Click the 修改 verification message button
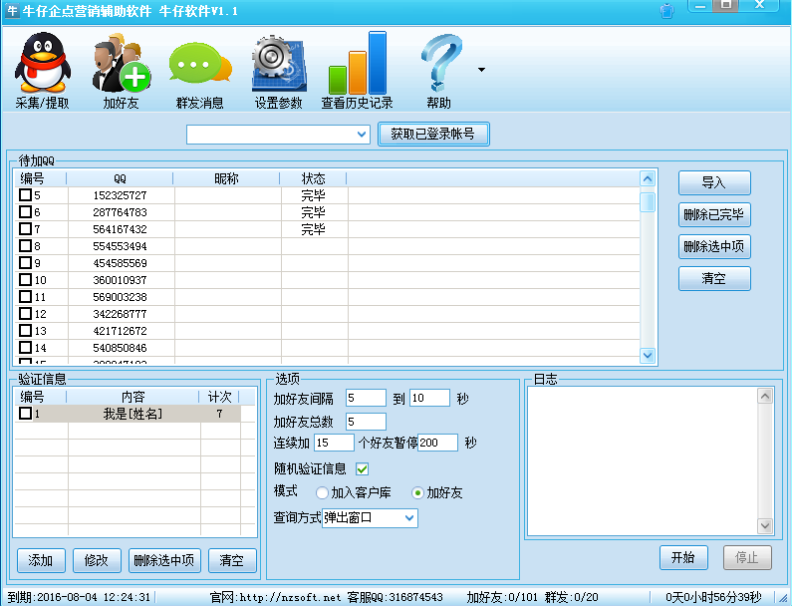The width and height of the screenshot is (792, 606). [x=97, y=560]
